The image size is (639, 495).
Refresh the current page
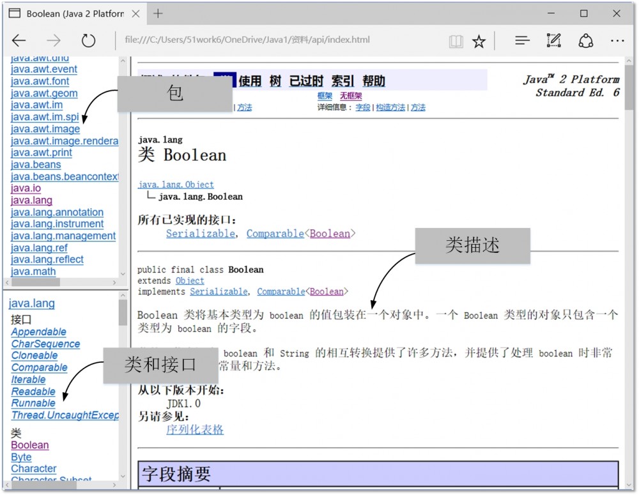[x=88, y=40]
